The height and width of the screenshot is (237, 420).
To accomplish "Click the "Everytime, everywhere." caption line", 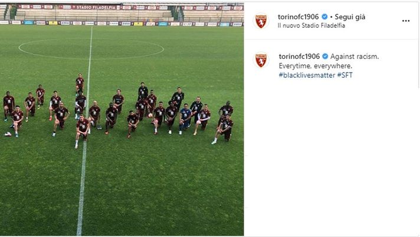I will (315, 66).
